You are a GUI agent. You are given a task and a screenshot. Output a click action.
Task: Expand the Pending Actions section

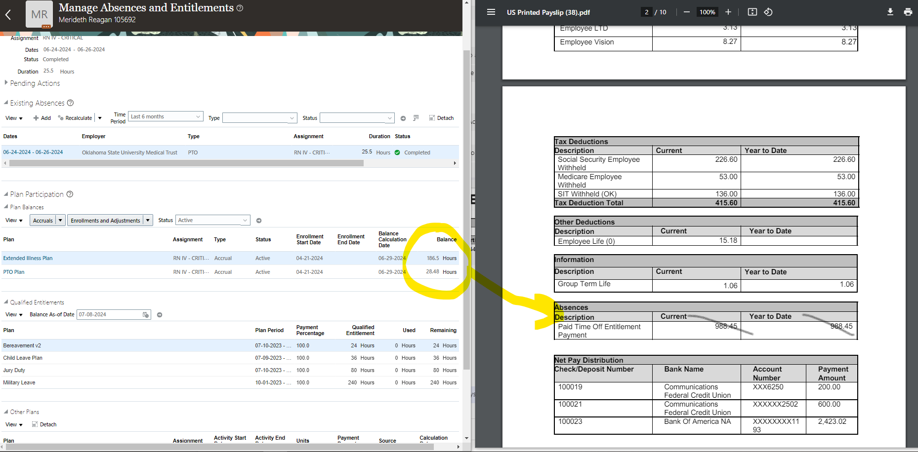[x=5, y=83]
